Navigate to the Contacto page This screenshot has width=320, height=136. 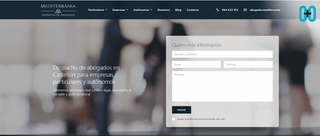[193, 10]
